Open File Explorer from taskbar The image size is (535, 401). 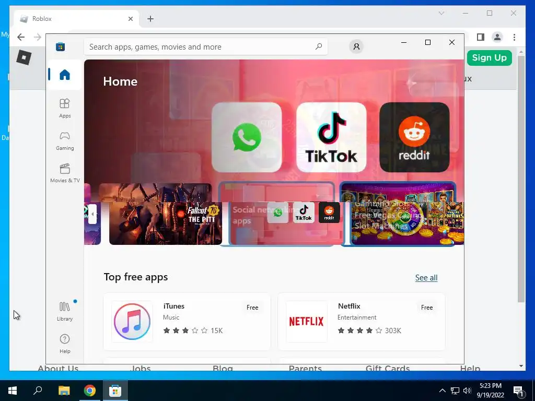(x=64, y=391)
